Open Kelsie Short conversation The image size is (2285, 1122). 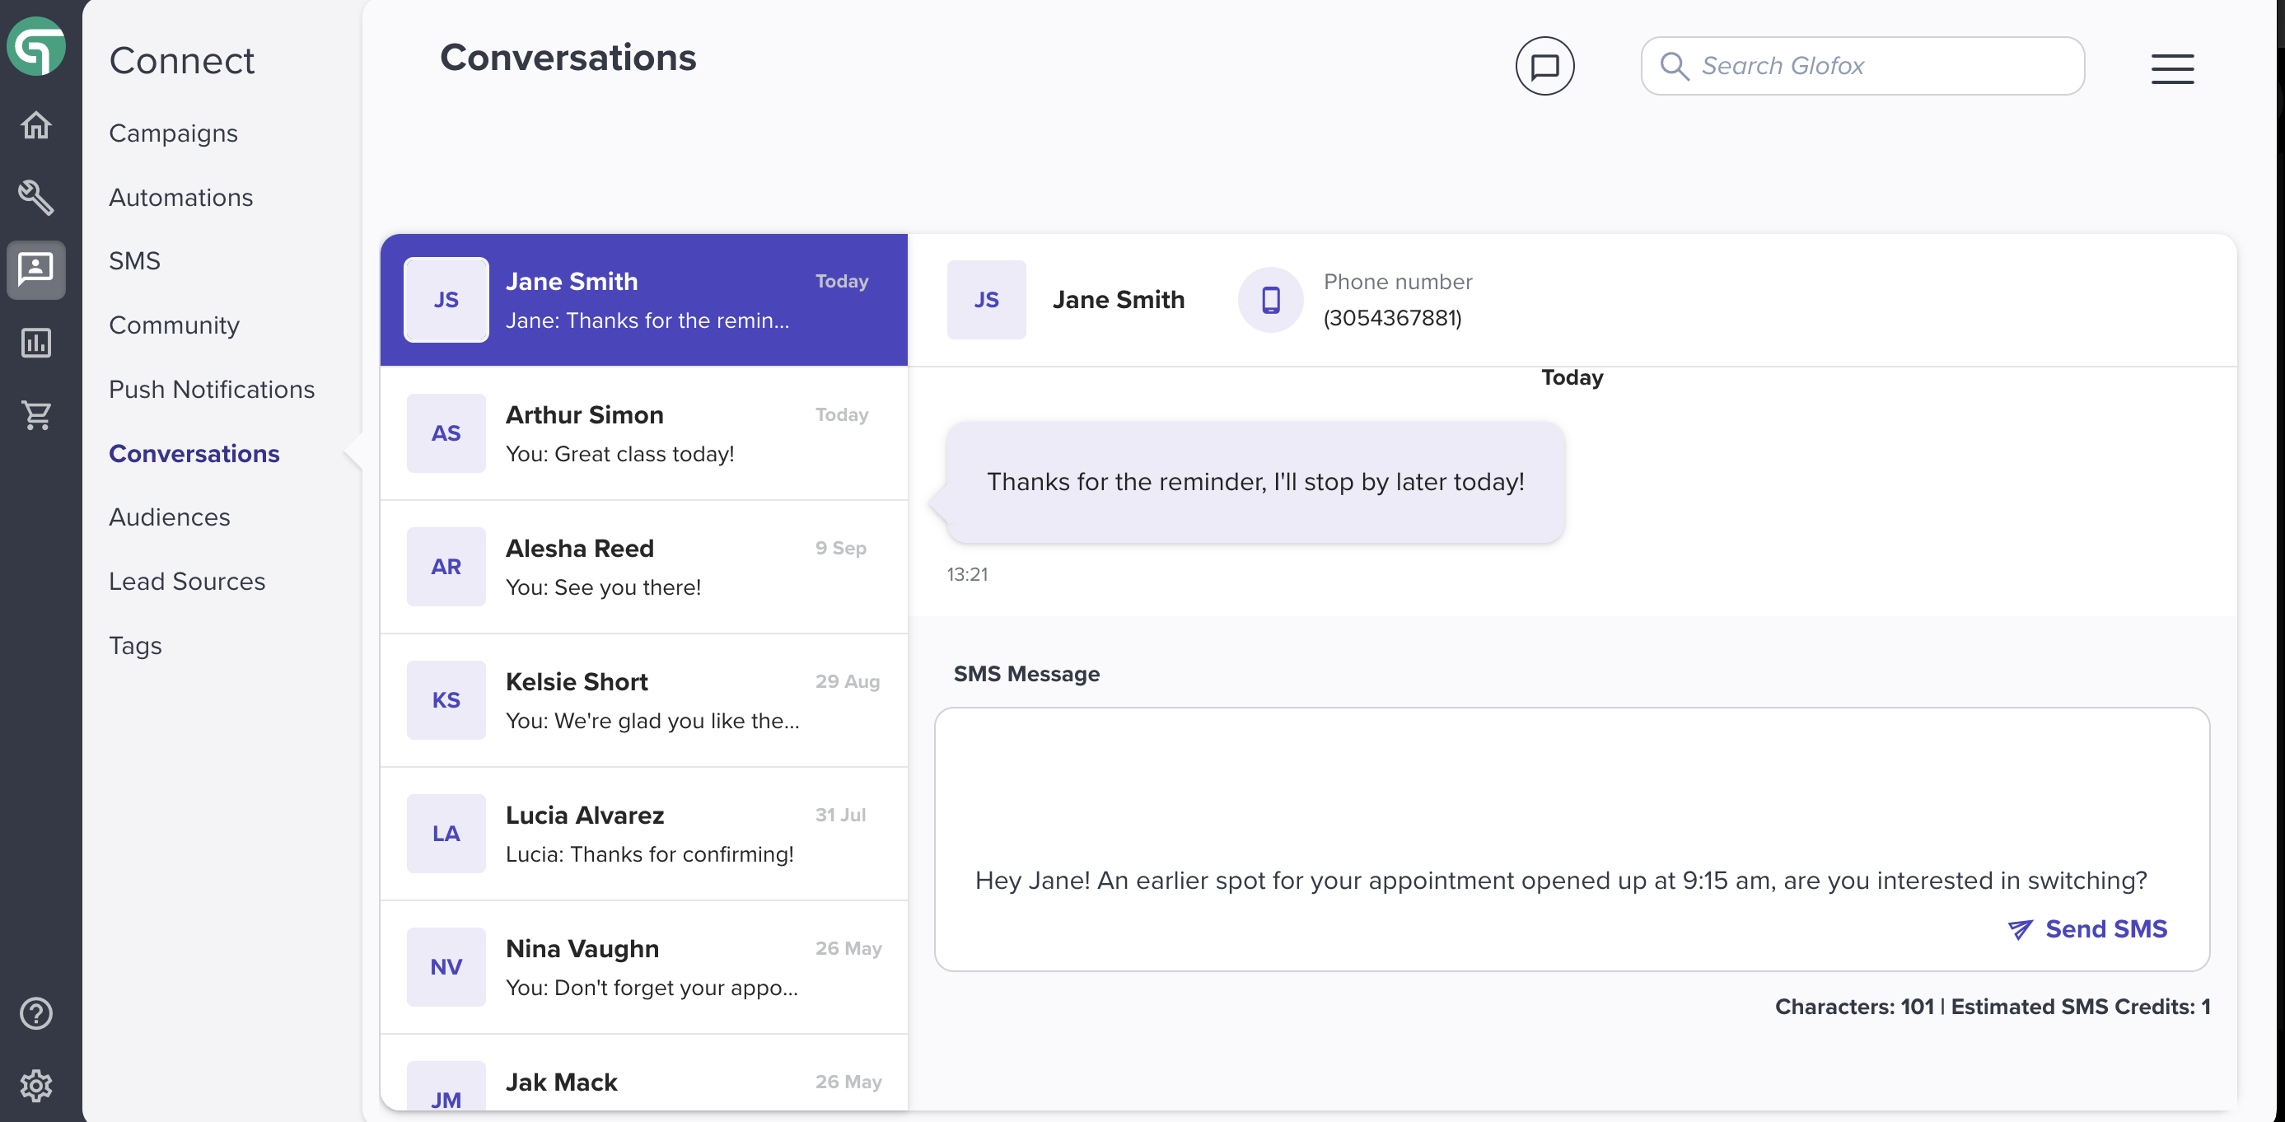click(644, 701)
